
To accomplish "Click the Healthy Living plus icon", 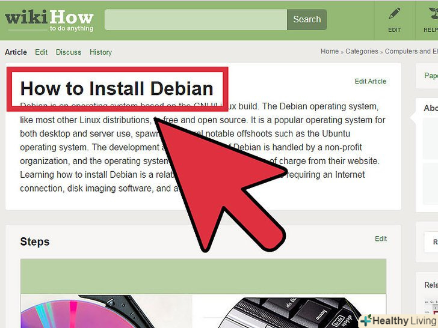I will point(366,321).
